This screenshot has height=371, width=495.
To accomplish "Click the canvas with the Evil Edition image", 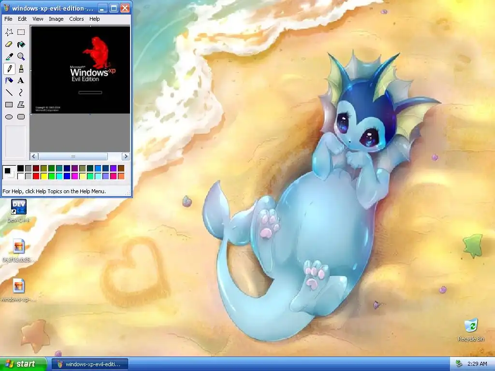I will 81,70.
